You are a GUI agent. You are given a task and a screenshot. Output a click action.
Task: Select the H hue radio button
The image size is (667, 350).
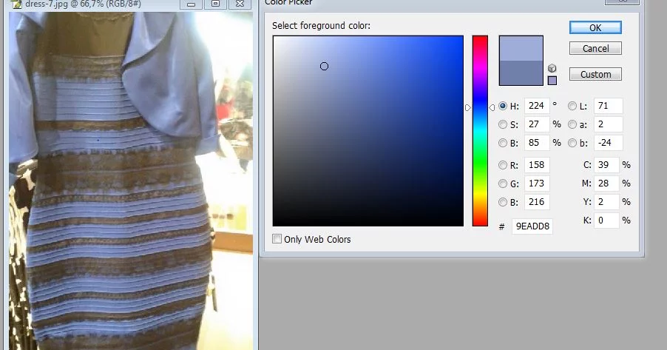point(504,106)
